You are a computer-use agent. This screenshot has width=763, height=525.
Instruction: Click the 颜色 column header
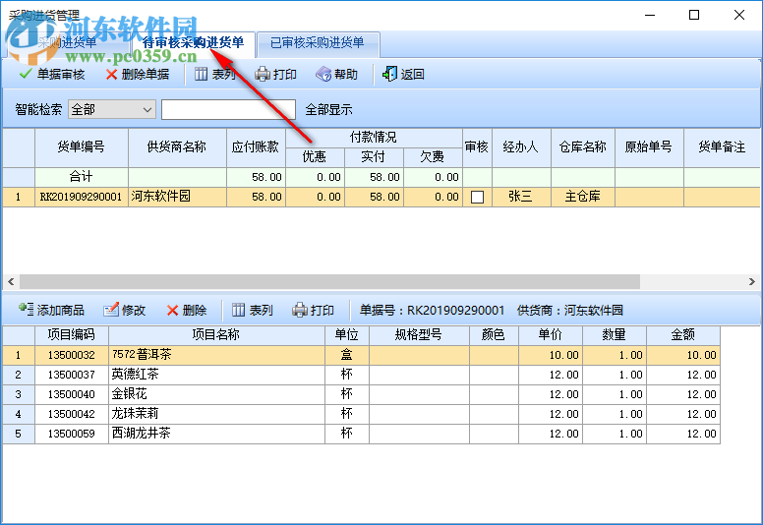494,335
